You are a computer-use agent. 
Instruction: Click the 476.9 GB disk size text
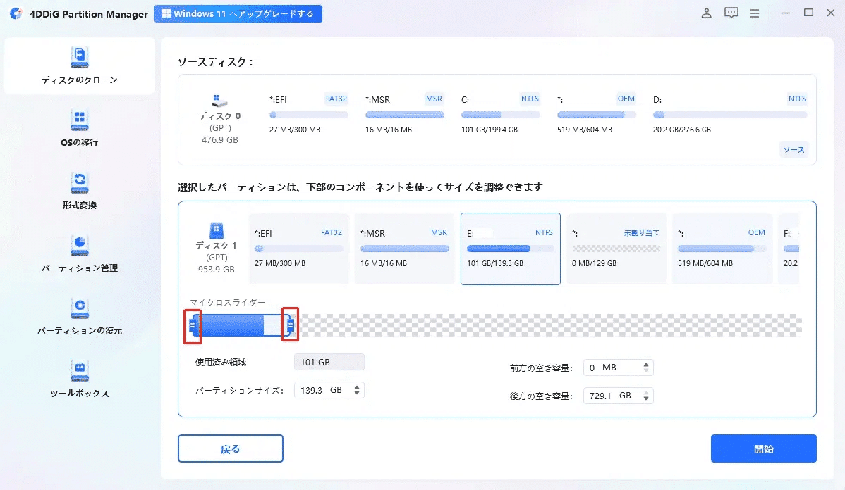(220, 140)
